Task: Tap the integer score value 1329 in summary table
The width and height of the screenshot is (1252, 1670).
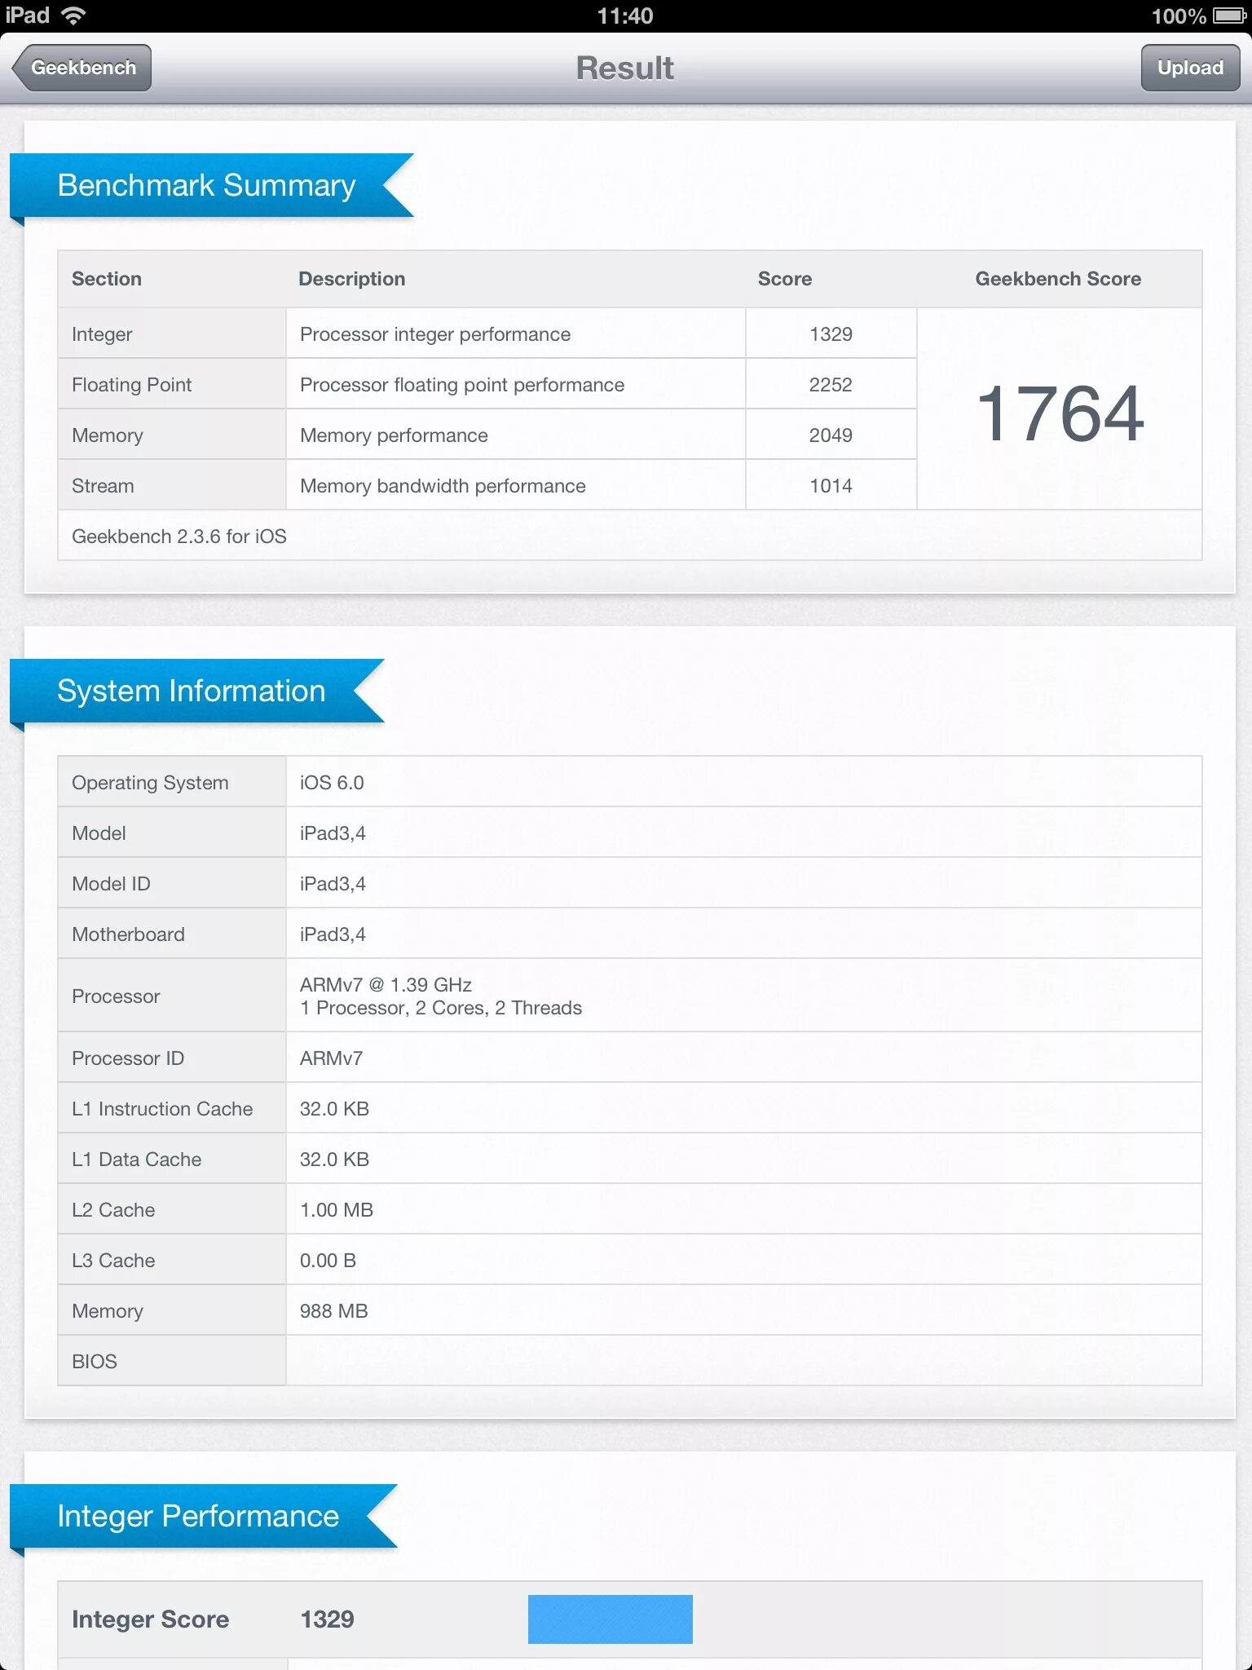Action: [831, 334]
